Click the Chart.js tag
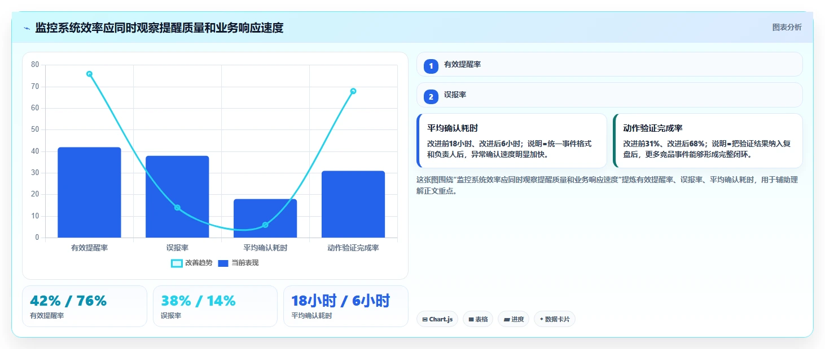The image size is (825, 349). pyautogui.click(x=437, y=319)
